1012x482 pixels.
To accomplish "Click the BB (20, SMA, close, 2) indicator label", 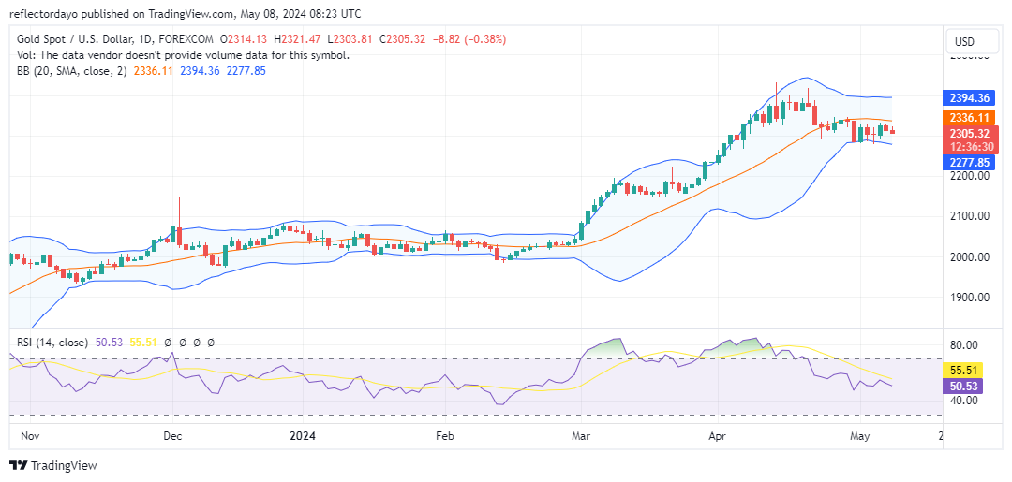I will pyautogui.click(x=73, y=71).
